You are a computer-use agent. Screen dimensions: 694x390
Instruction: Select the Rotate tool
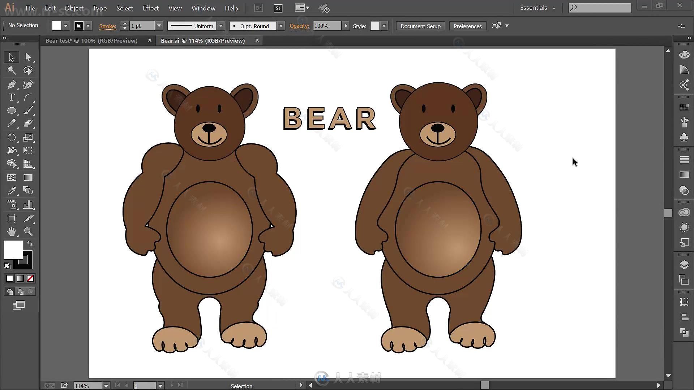point(12,137)
